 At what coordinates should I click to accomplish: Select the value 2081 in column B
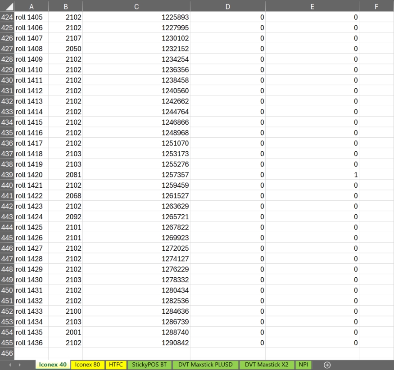pyautogui.click(x=66, y=175)
